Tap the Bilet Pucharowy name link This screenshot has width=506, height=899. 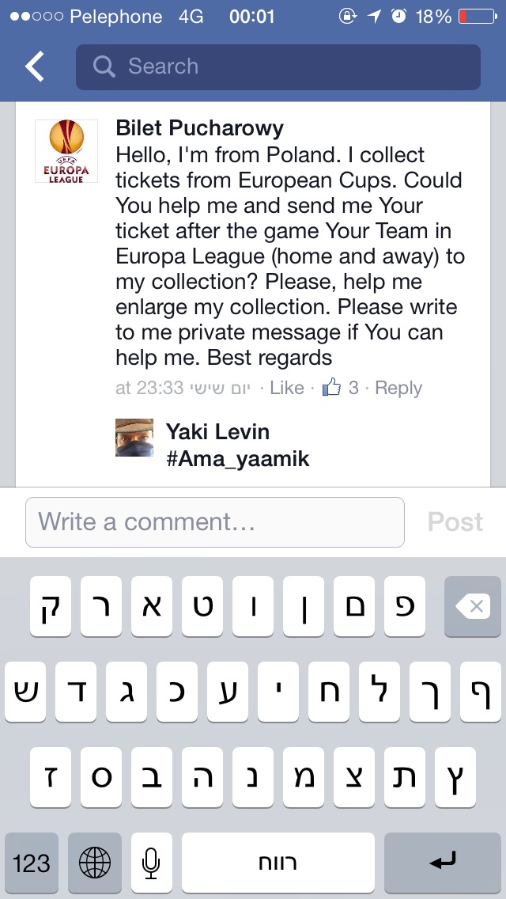point(199,128)
